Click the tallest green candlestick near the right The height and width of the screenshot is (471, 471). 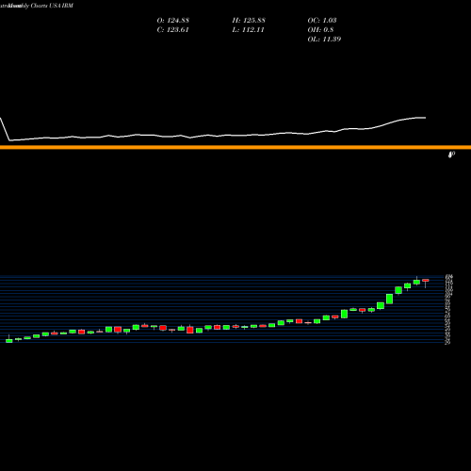389,299
